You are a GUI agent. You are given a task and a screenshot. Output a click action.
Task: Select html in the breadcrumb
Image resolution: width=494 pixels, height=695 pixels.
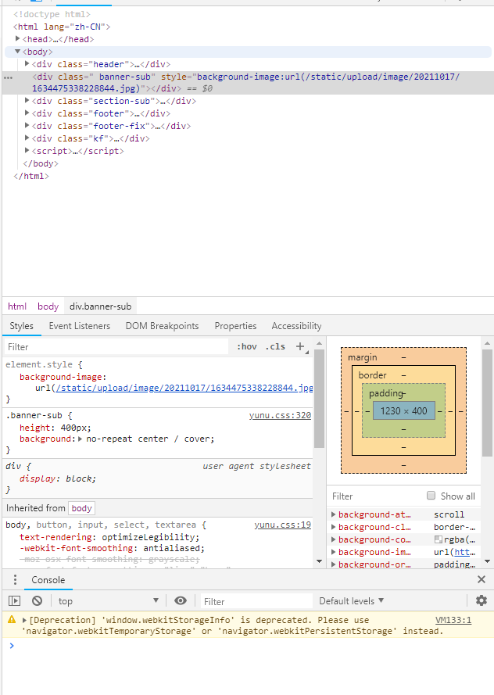[x=17, y=306]
